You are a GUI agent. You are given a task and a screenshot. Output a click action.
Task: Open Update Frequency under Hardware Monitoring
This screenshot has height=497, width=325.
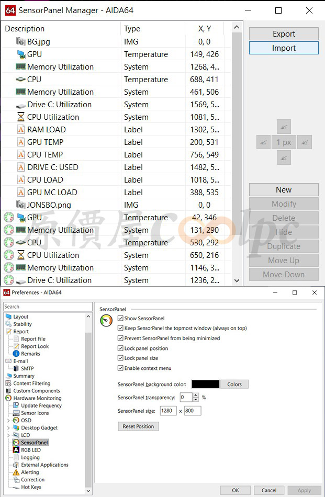[41, 405]
